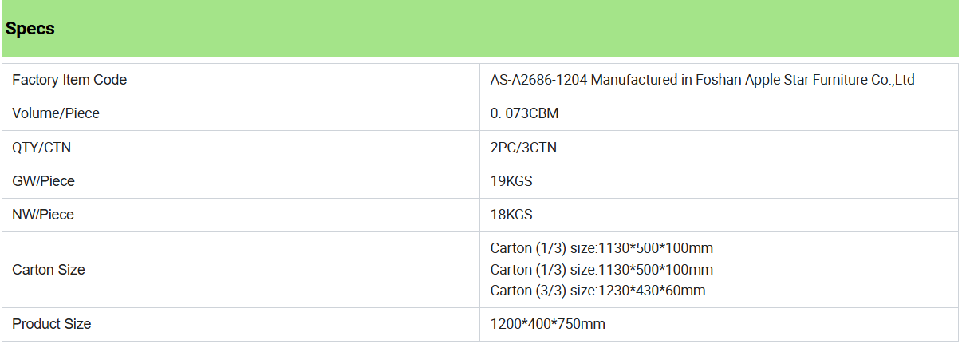
Task: Select the NW/Piece label cell
Action: 241,215
